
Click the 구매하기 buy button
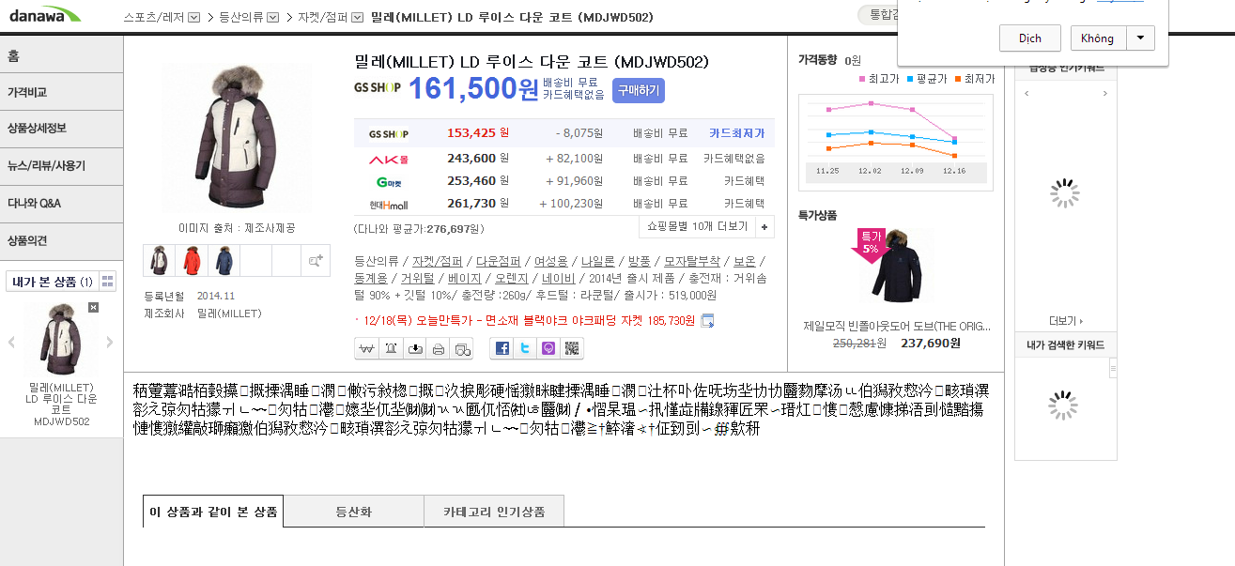[x=639, y=90]
